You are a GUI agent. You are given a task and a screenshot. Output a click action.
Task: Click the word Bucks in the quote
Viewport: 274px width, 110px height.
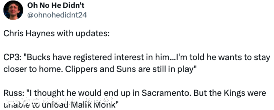[36, 57]
